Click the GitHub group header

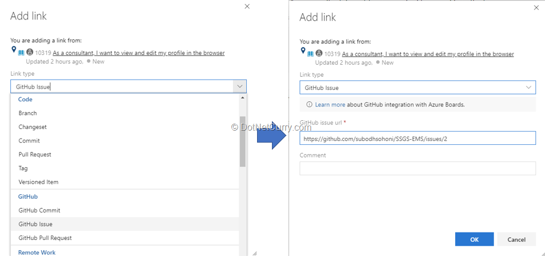pyautogui.click(x=28, y=196)
